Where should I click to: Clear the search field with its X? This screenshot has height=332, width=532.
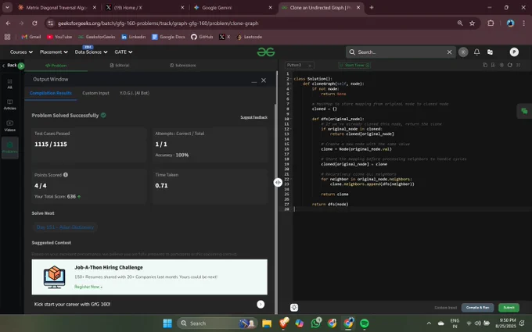(x=449, y=52)
